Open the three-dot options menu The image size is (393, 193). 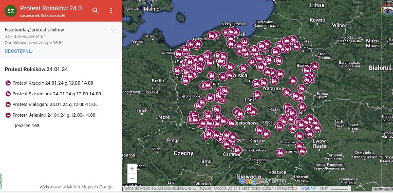pos(111,10)
